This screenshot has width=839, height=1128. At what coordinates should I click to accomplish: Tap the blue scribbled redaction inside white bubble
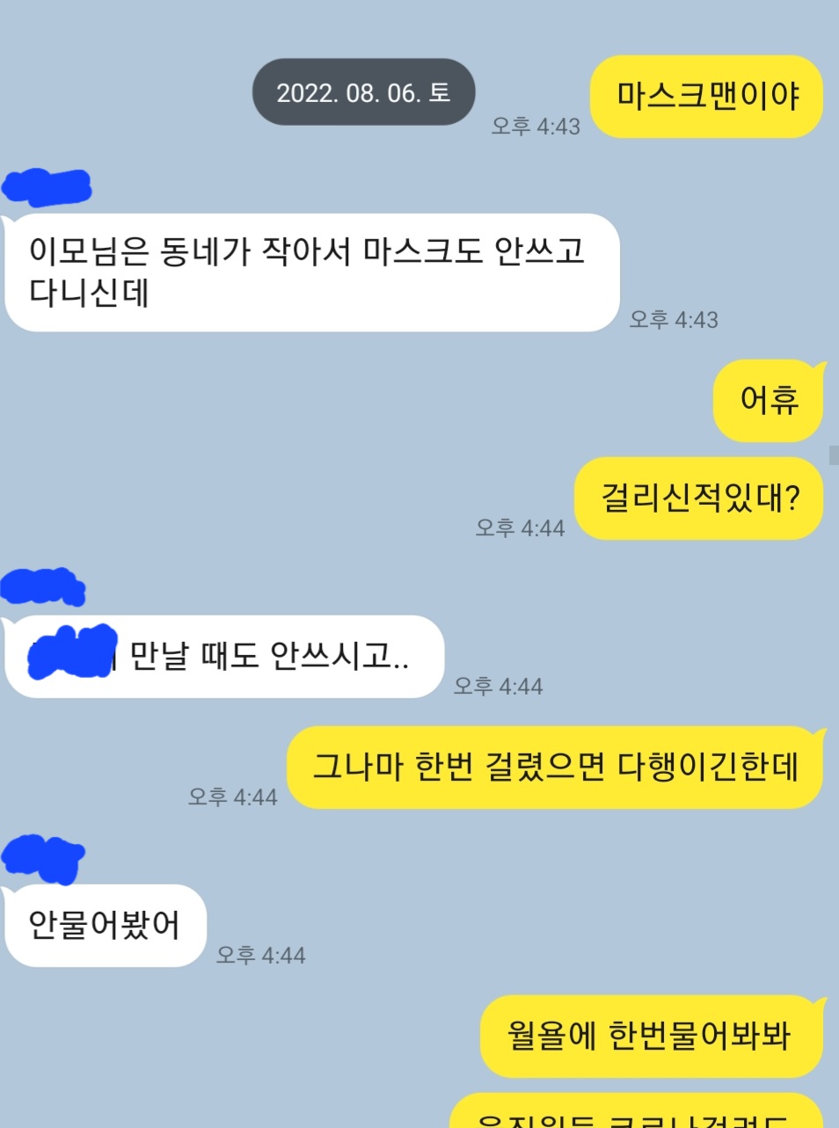tap(72, 652)
